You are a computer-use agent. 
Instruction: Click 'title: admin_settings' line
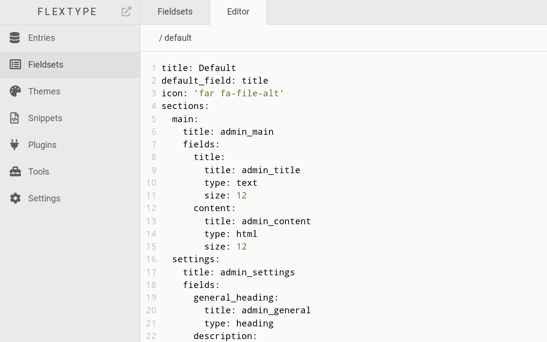click(239, 272)
